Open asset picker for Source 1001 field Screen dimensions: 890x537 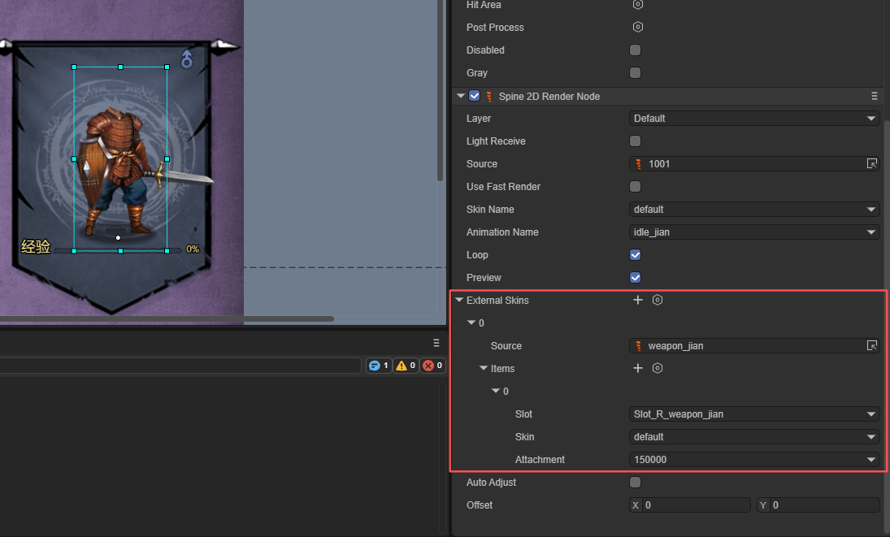[871, 163]
